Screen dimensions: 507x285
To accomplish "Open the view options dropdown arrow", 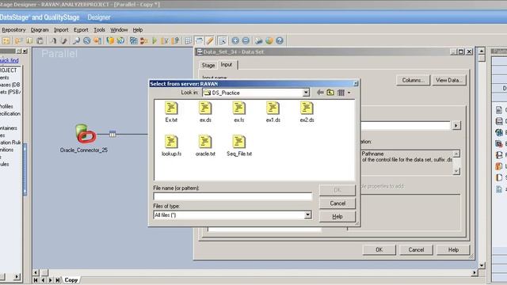I will pyautogui.click(x=349, y=93).
